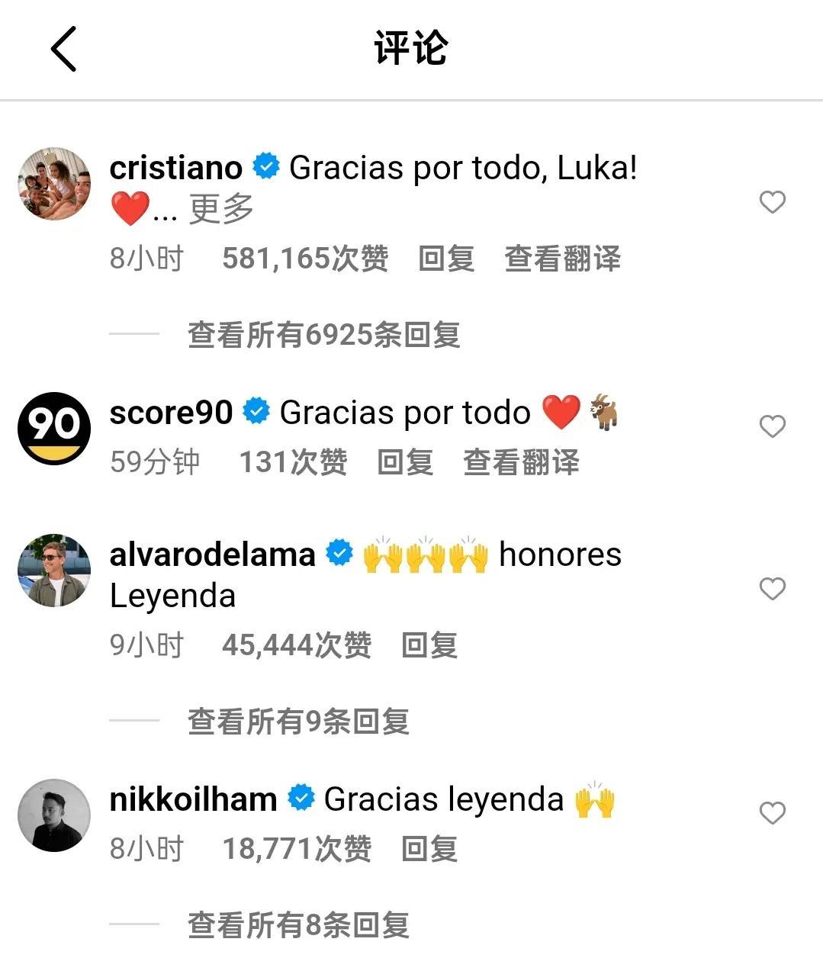823x958 pixels.
Task: Tap the verified badge next to score90
Action: (256, 411)
